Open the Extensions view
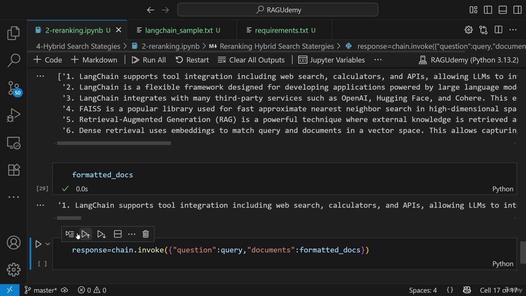 (x=14, y=170)
